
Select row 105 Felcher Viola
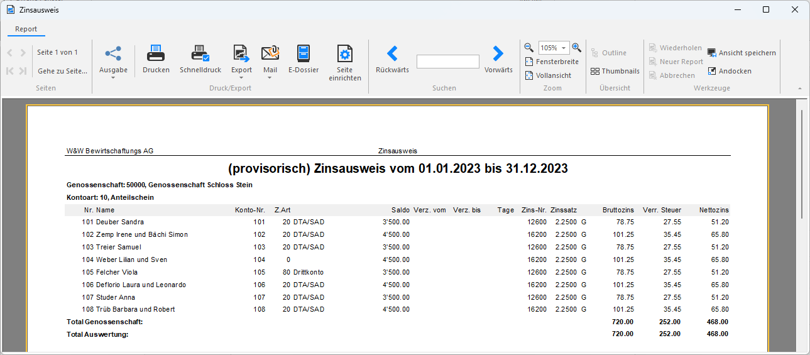pos(398,272)
